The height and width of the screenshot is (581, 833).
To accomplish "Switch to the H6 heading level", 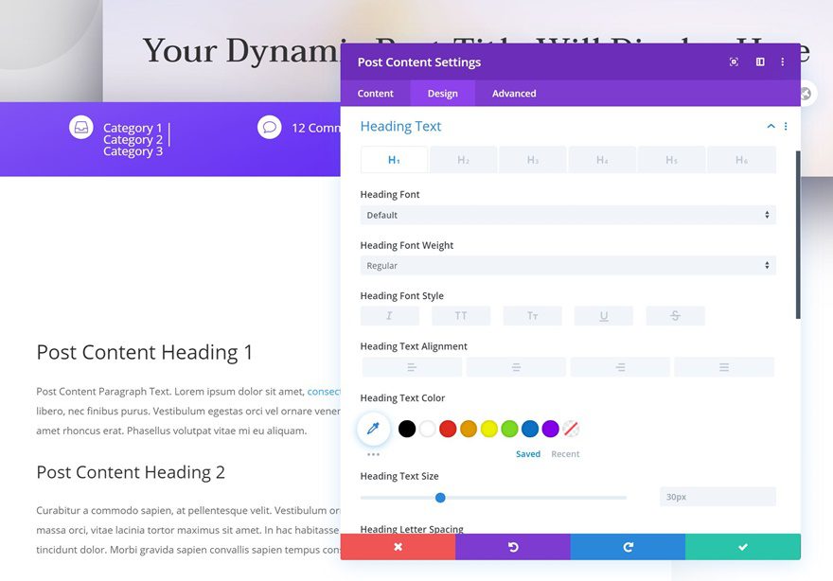I will [x=741, y=160].
